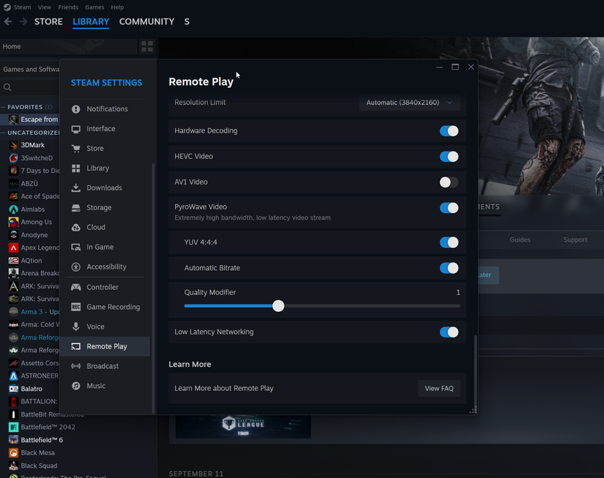Open Store settings cart icon
Viewport: 604px width, 478px height.
(x=76, y=149)
